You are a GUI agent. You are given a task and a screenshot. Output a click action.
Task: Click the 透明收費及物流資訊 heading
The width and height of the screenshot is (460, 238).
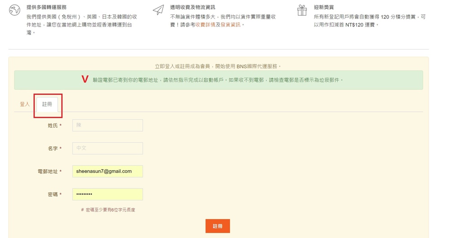tap(192, 8)
